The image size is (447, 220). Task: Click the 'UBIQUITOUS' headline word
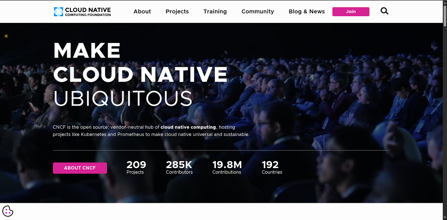[x=123, y=98]
